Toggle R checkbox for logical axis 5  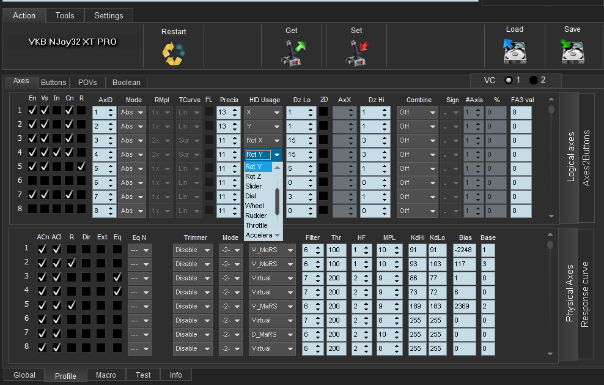tap(81, 166)
